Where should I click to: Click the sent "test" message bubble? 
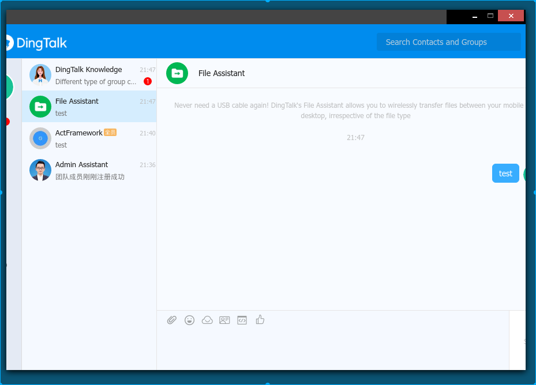point(505,173)
